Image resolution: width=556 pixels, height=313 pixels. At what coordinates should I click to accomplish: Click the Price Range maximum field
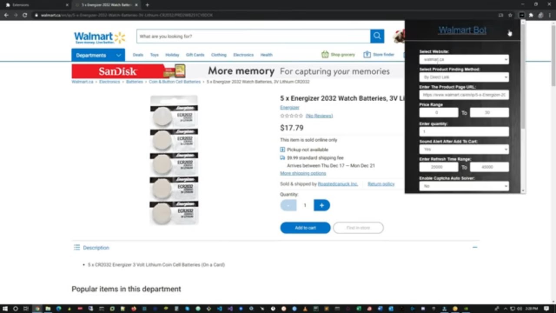[x=489, y=113]
